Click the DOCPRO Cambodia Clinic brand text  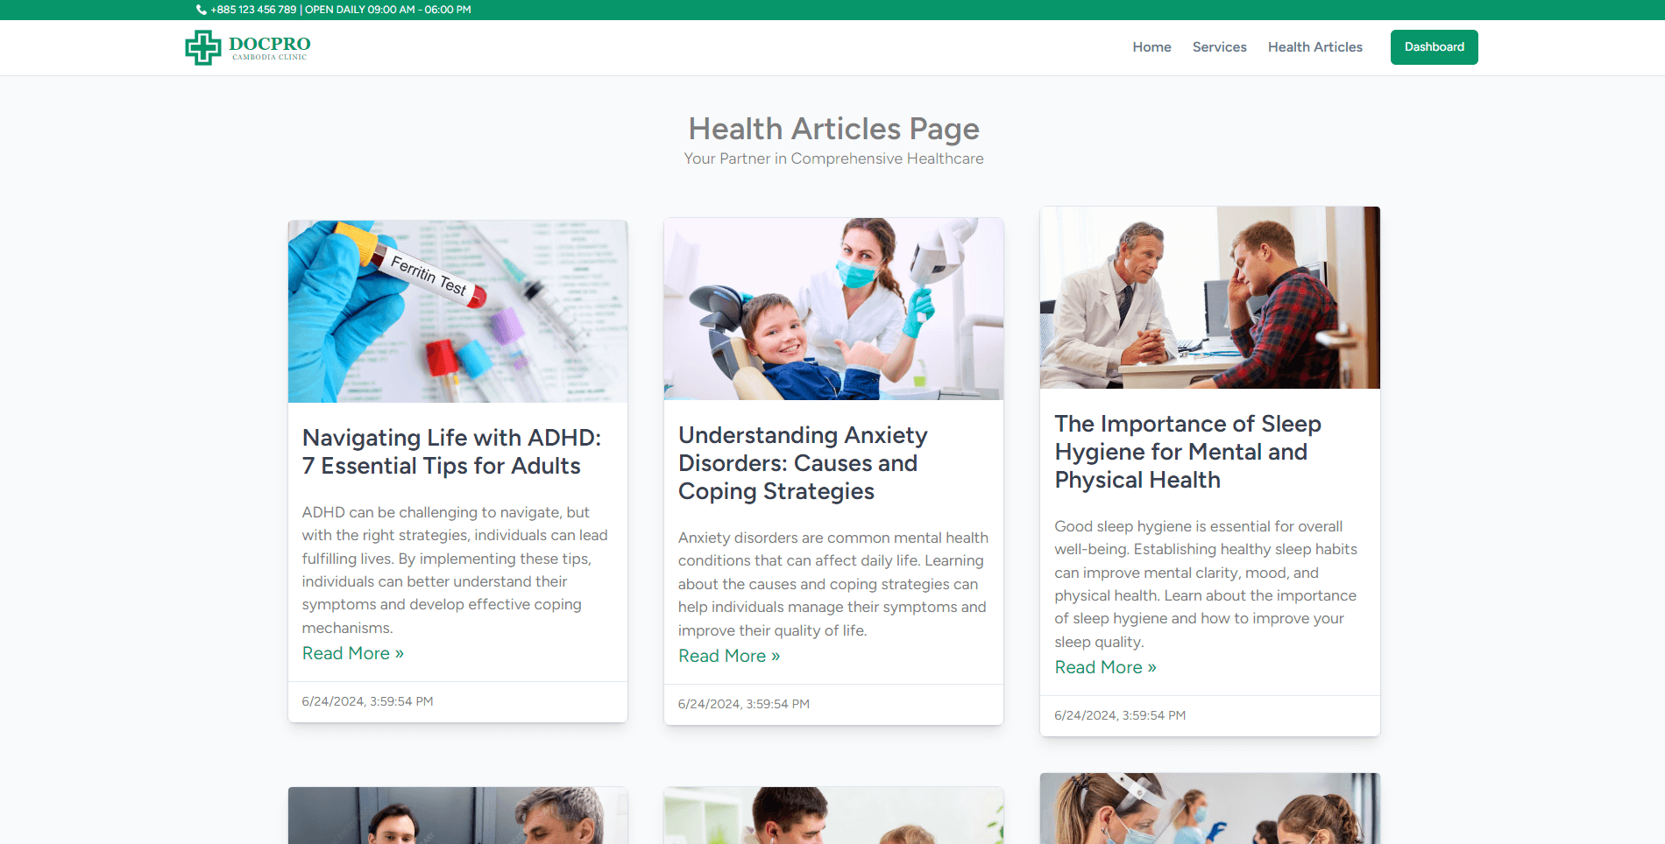tap(269, 47)
